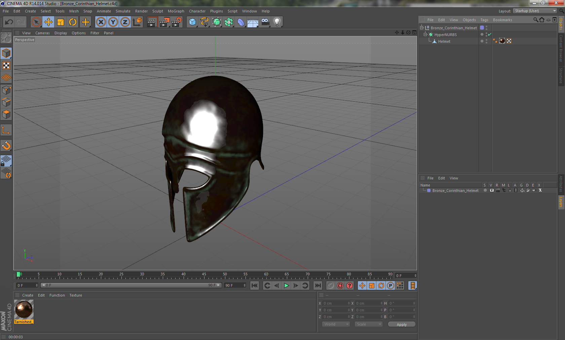Open the Scale mode dropdown

click(x=369, y=324)
